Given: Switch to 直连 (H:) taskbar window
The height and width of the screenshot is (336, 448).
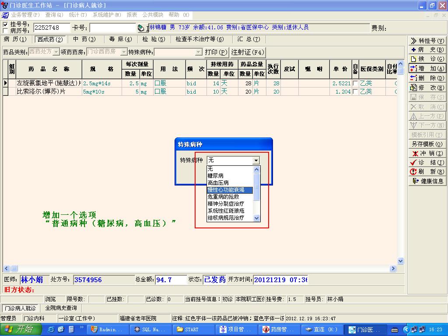Looking at the screenshot, I should pyautogui.click(x=322, y=329).
